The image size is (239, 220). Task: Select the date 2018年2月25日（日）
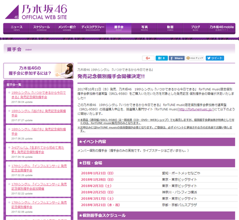pyautogui.click(x=97, y=192)
